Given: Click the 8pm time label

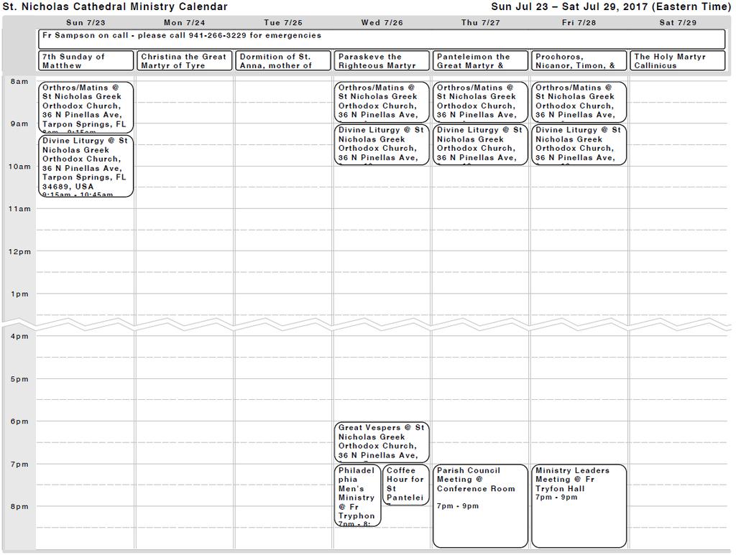Looking at the screenshot, I should point(19,507).
